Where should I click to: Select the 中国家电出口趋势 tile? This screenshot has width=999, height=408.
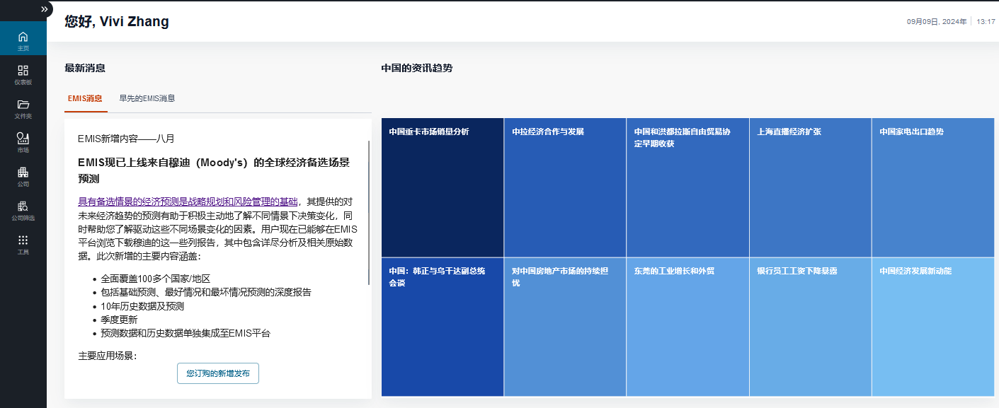[932, 187]
